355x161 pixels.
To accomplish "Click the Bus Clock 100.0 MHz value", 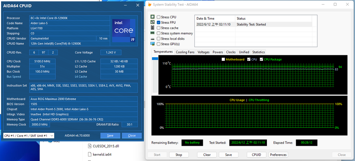I will (42, 71).
